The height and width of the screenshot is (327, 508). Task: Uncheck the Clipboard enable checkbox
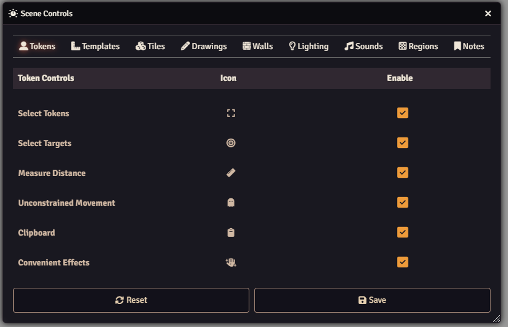(x=403, y=233)
